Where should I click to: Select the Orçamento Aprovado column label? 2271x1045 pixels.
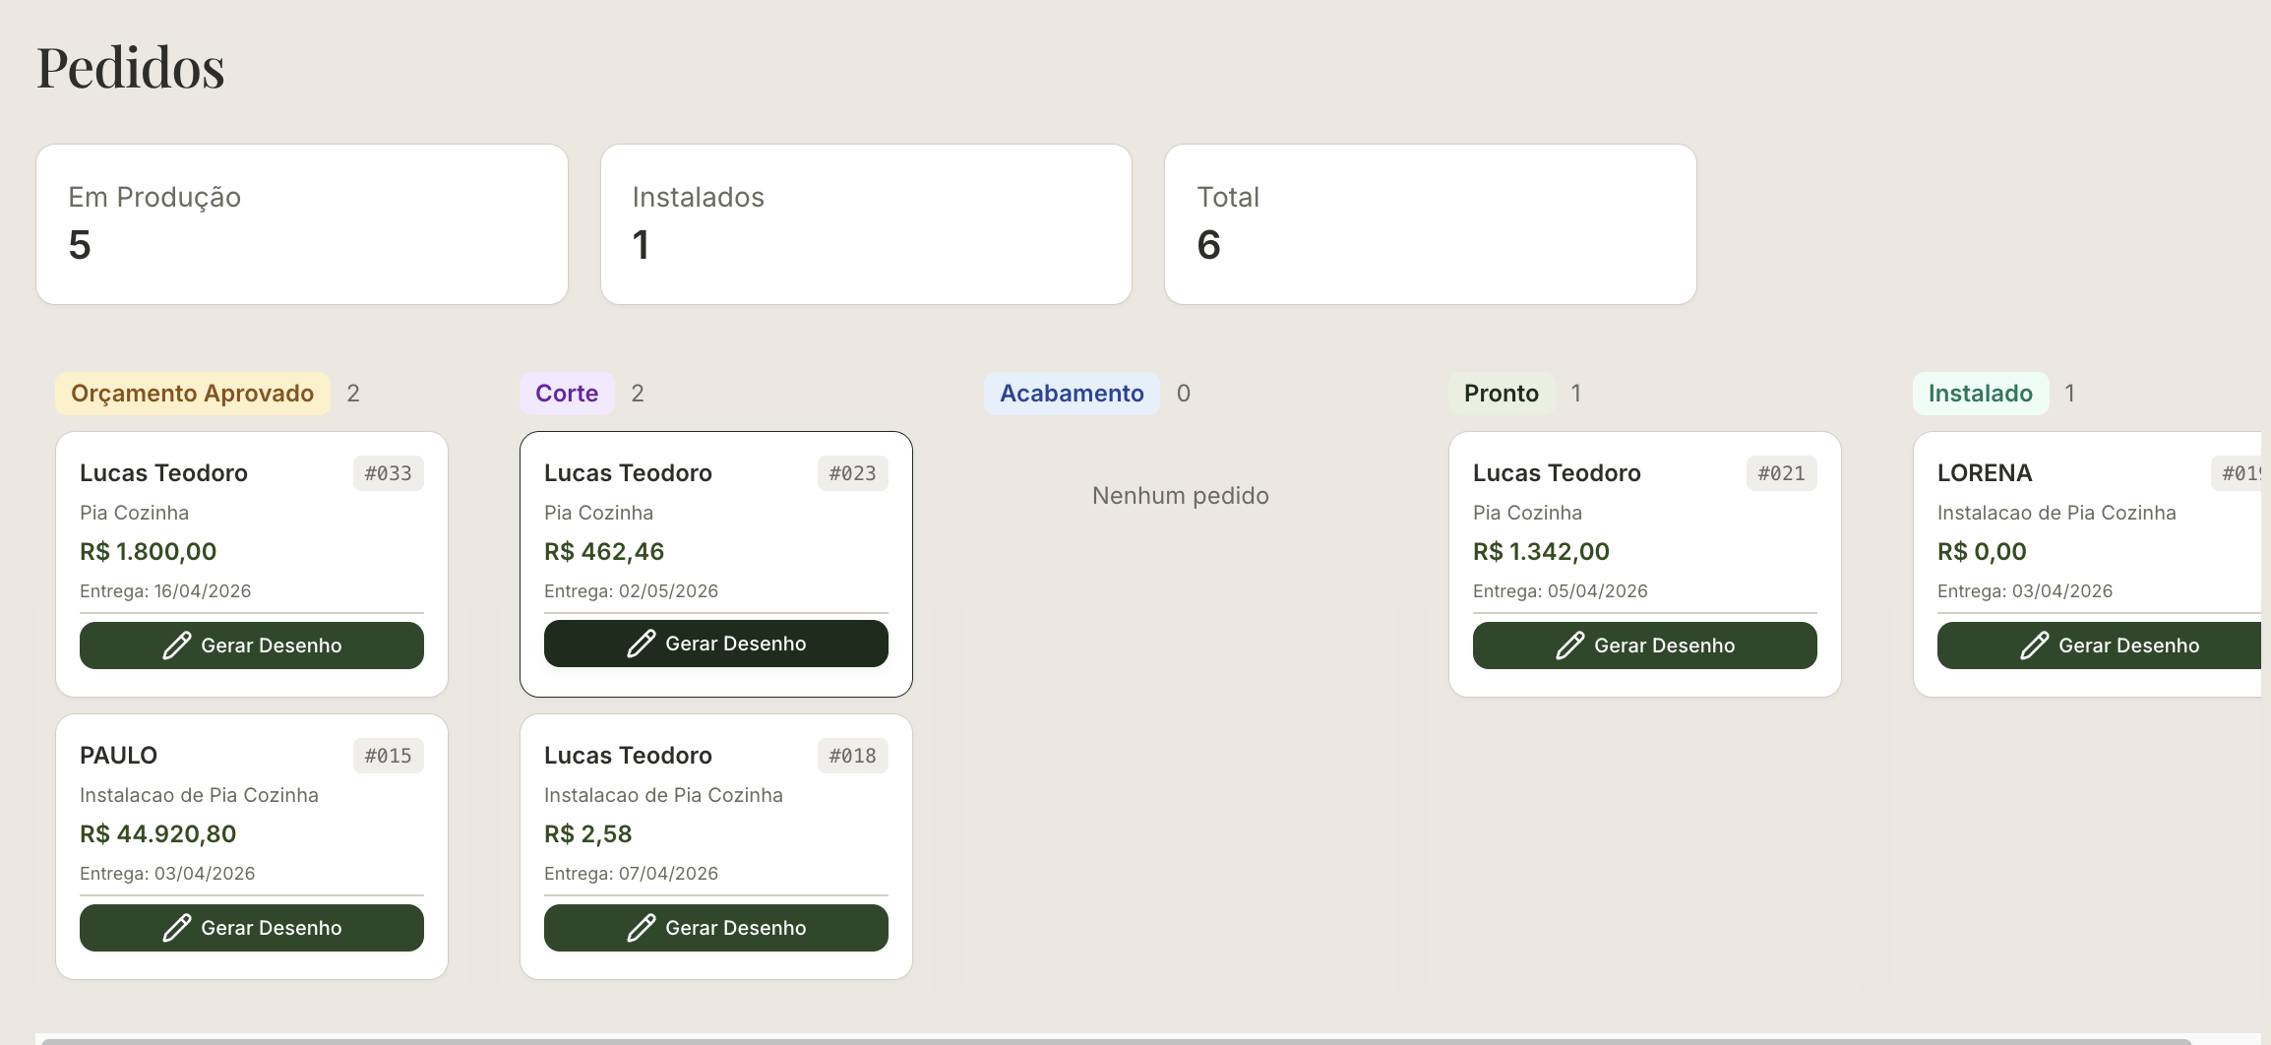[x=193, y=394]
